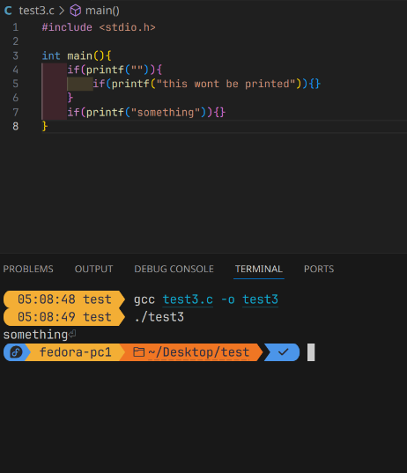The image size is (407, 473).
Task: Click the checkmark status icon in prompt
Action: click(x=283, y=352)
